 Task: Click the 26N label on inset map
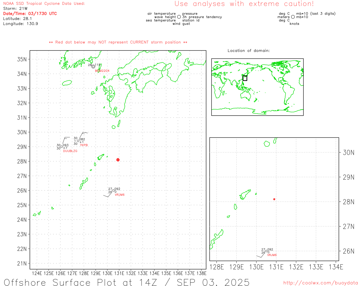click(x=348, y=251)
